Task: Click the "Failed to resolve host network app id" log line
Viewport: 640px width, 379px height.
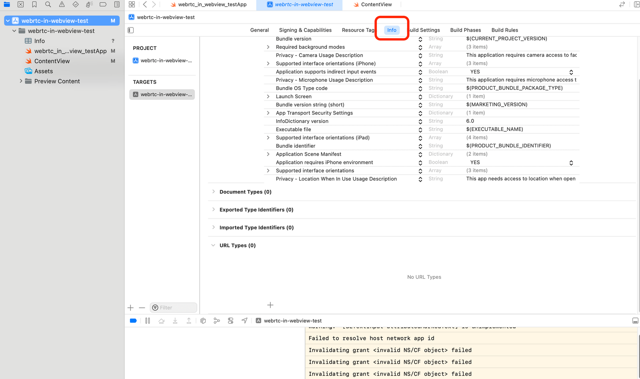Action: (371, 338)
